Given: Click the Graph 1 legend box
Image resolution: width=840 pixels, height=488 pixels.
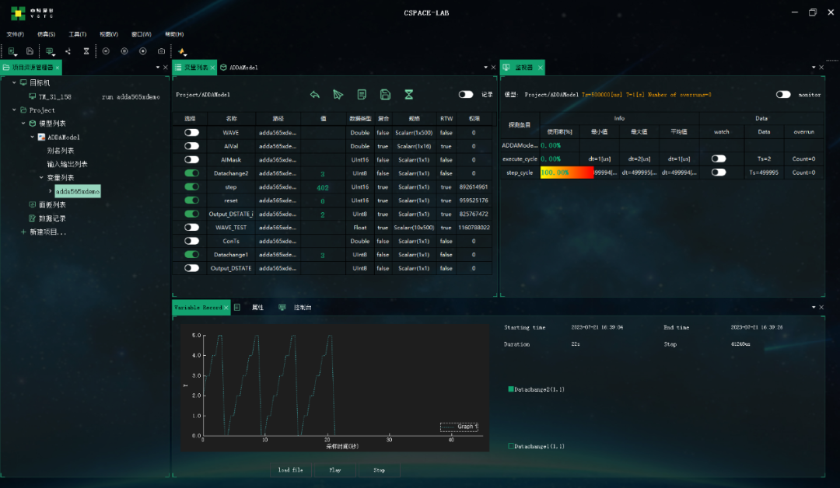Looking at the screenshot, I should (x=459, y=427).
